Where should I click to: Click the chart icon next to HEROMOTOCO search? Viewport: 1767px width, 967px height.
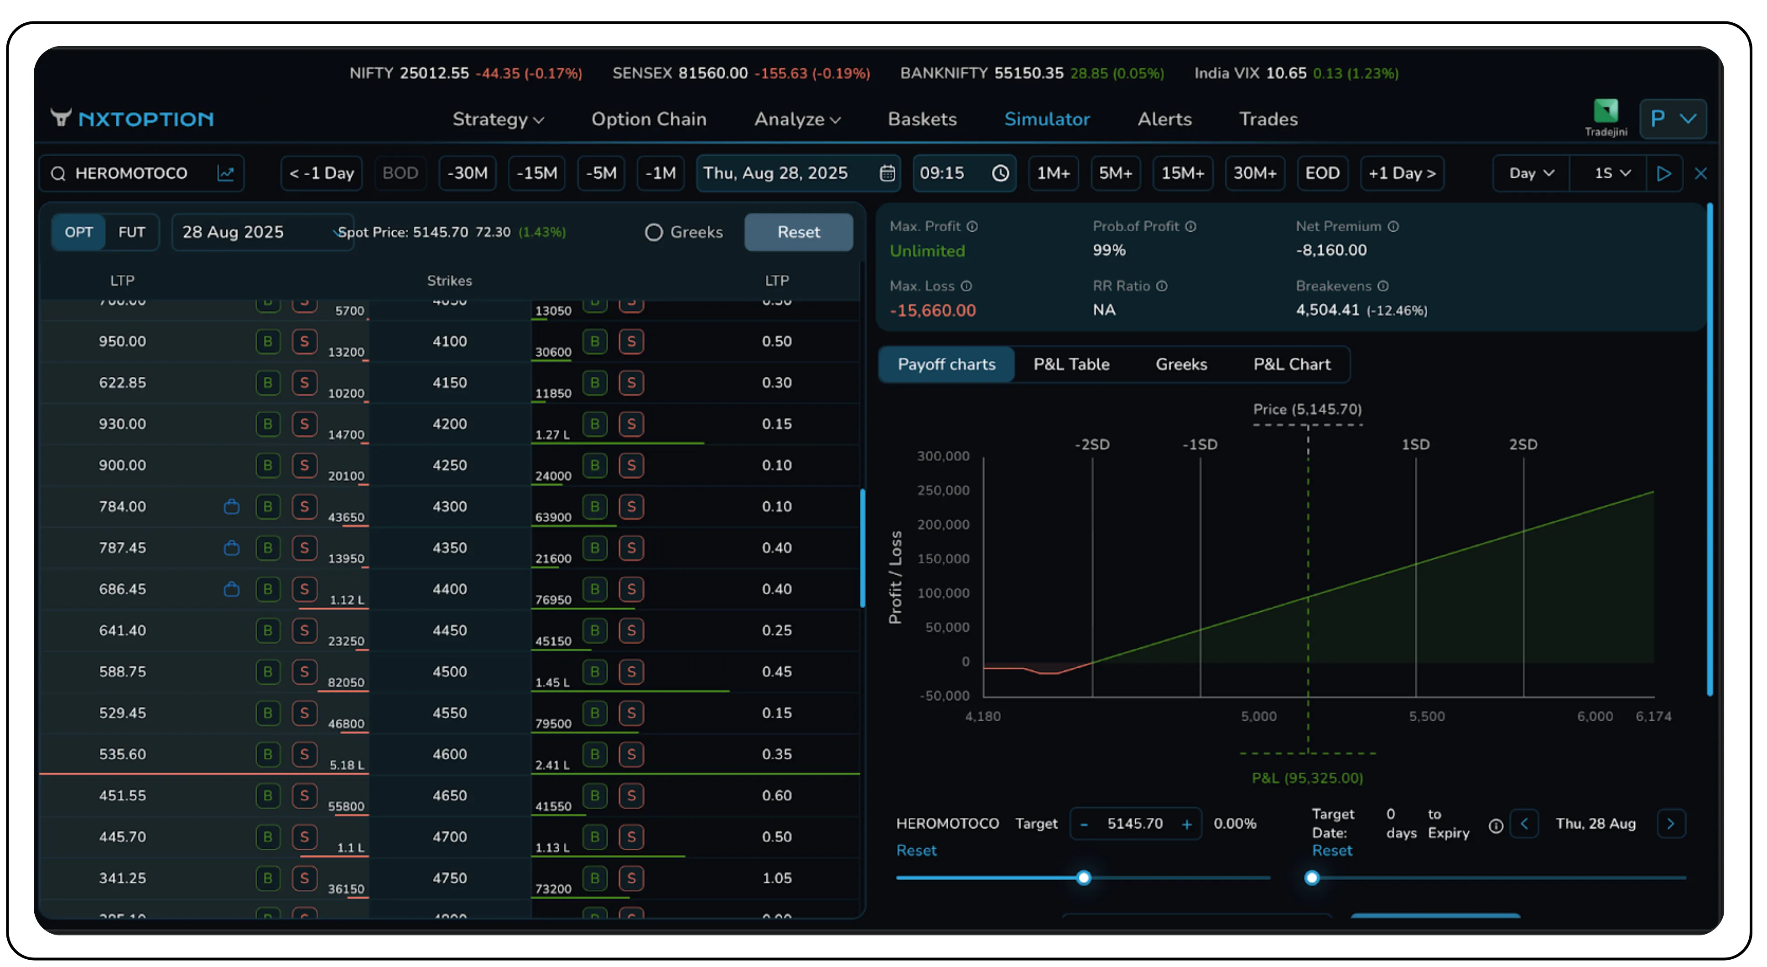click(226, 173)
